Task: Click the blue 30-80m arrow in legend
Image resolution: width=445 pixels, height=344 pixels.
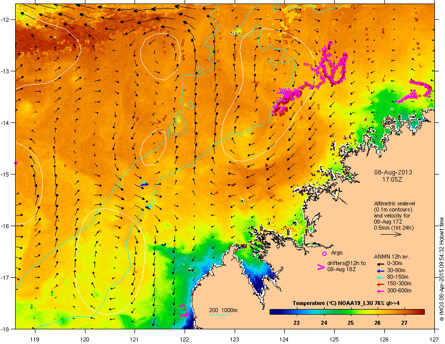Action: click(380, 271)
